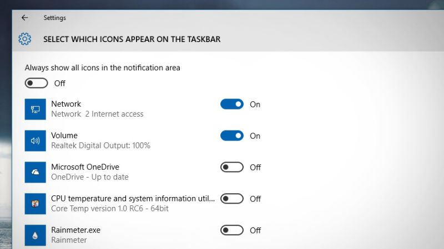Click the Core Temp app icon
This screenshot has width=444, height=249.
pos(36,204)
